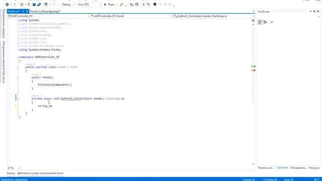Open the ASPController_PC.Form1 type dropdown
The image size is (322, 181).
click(x=131, y=16)
